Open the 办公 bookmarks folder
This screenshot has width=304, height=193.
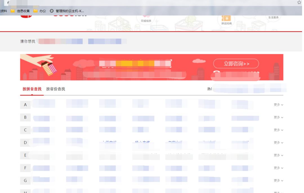40,11
